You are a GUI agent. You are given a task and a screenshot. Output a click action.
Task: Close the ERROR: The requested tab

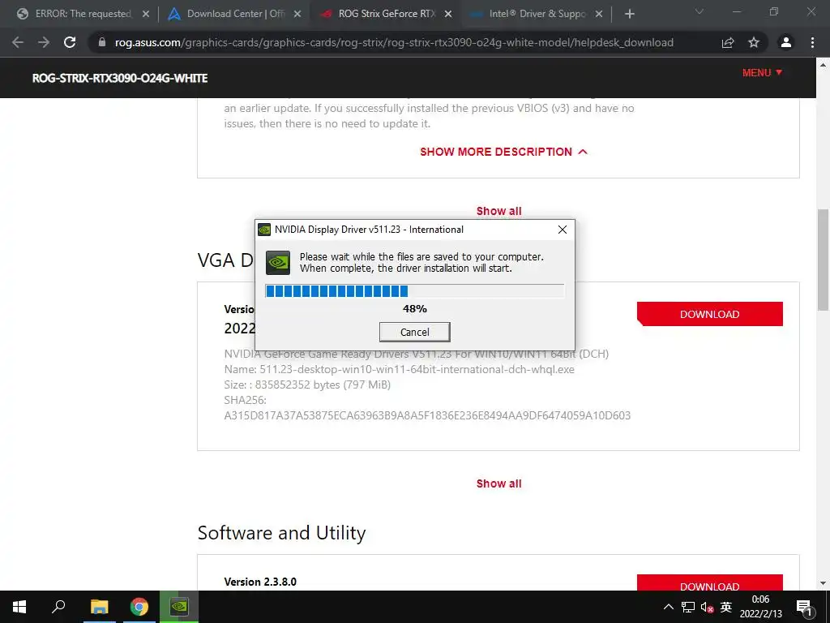click(x=146, y=14)
